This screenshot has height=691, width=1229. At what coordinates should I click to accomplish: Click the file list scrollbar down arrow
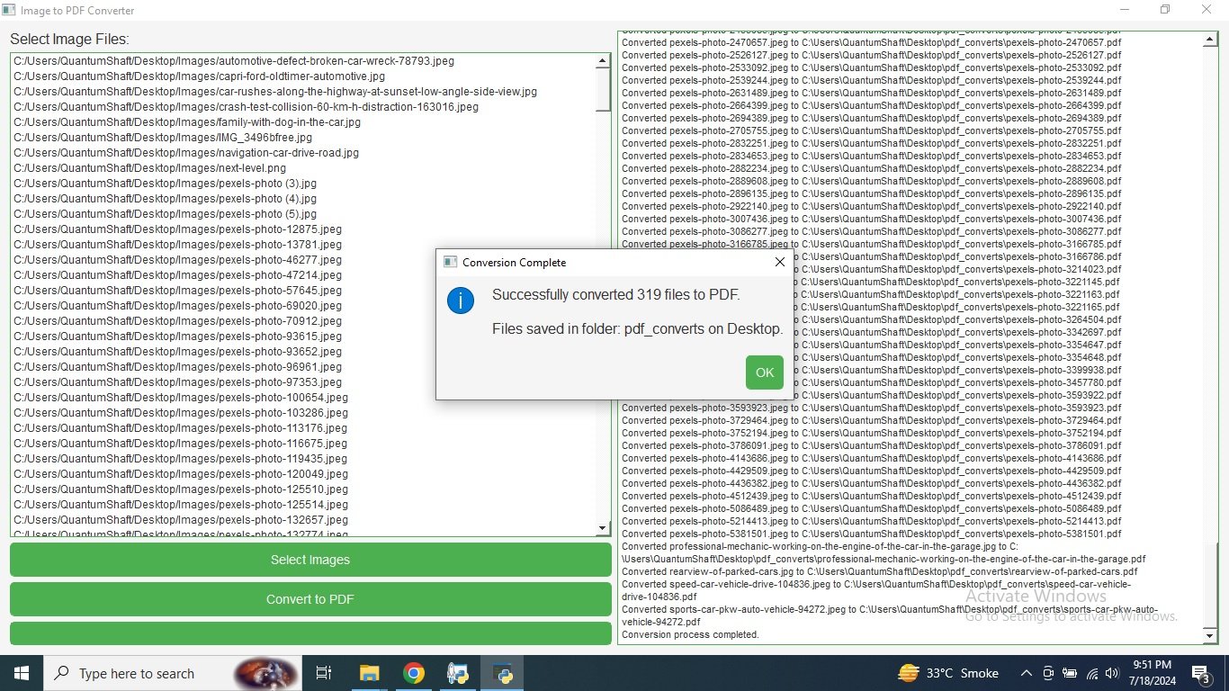click(x=603, y=528)
